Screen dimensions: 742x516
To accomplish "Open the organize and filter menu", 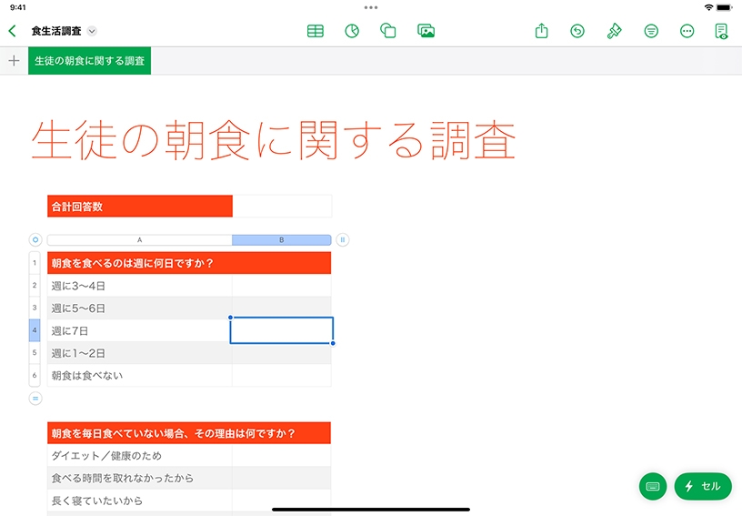I will [x=651, y=31].
